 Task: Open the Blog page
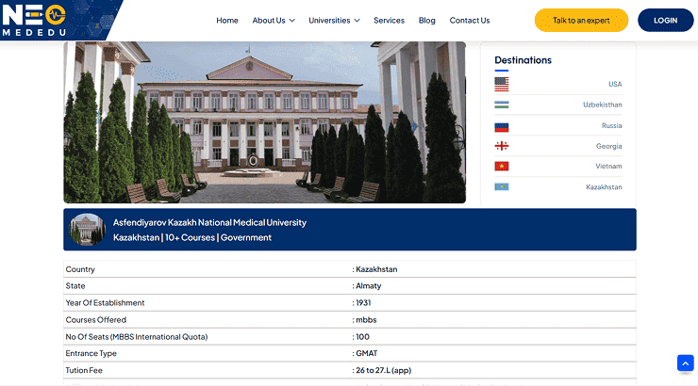coord(426,21)
